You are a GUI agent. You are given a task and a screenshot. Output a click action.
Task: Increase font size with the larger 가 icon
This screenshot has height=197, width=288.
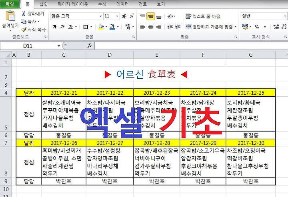(124, 16)
